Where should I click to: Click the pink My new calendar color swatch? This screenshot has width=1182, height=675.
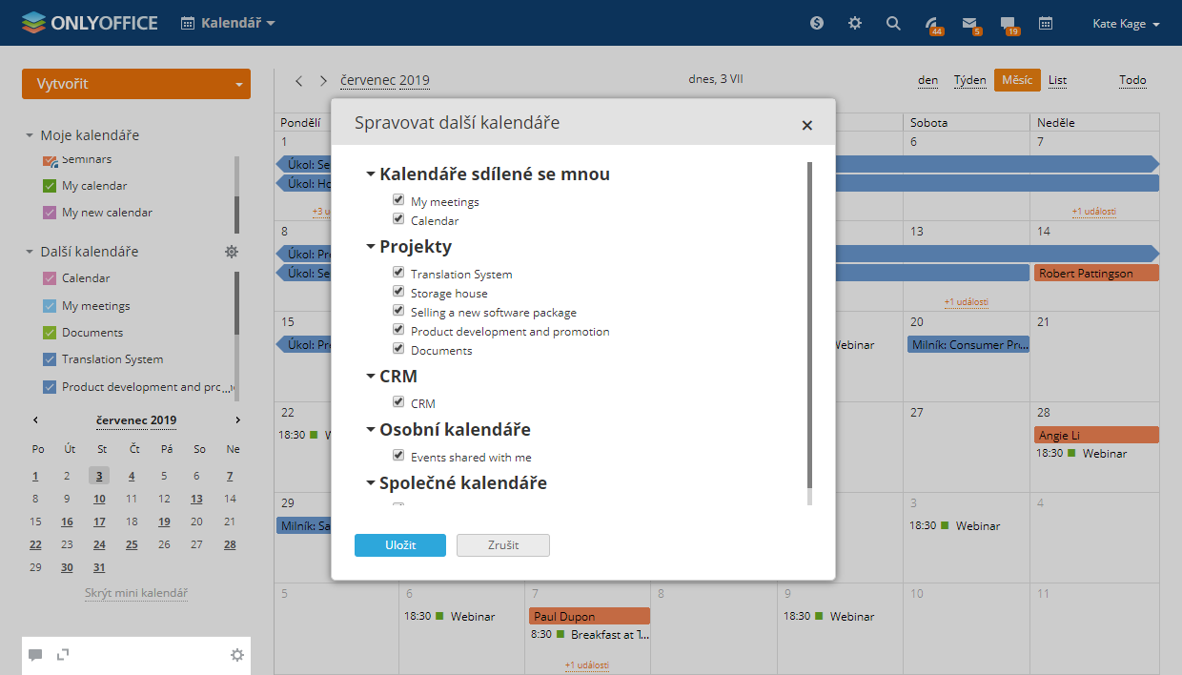50,213
